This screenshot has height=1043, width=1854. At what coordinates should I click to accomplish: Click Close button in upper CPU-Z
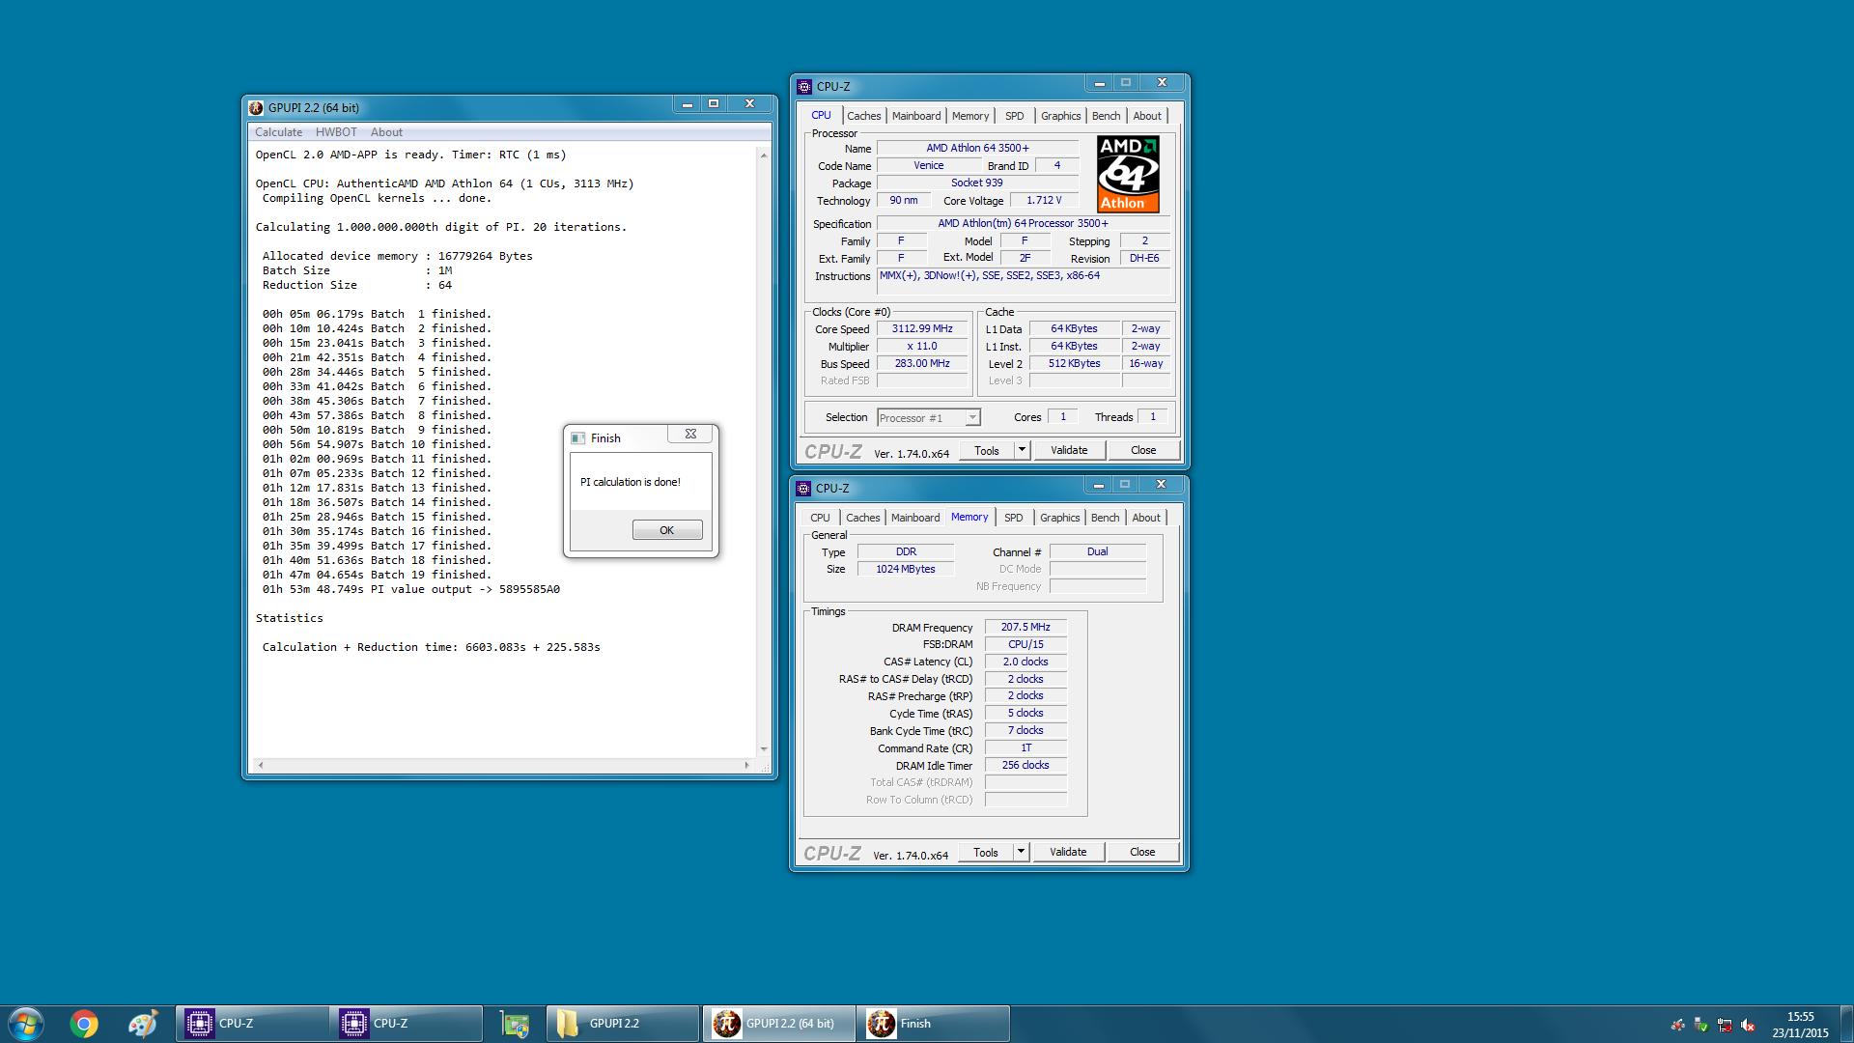[x=1143, y=451]
